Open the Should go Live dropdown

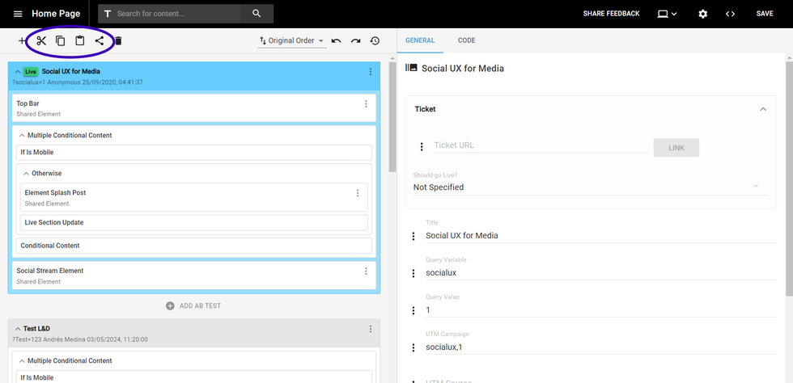(587, 187)
